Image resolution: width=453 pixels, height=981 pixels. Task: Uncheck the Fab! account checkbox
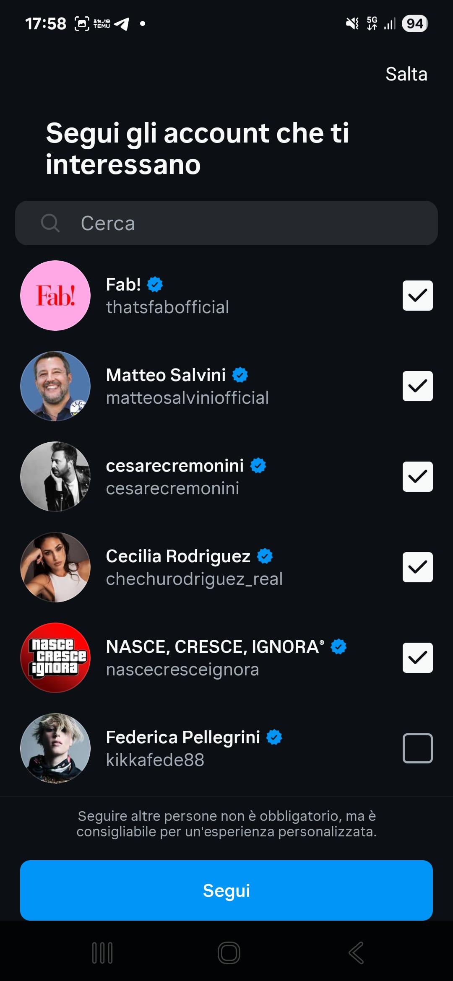coord(417,296)
